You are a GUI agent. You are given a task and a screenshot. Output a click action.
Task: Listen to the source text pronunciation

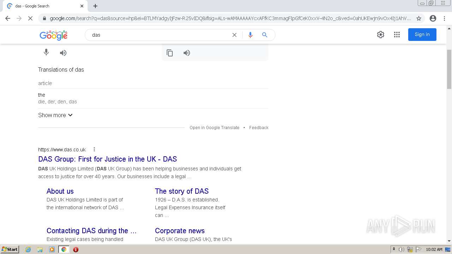pyautogui.click(x=63, y=53)
